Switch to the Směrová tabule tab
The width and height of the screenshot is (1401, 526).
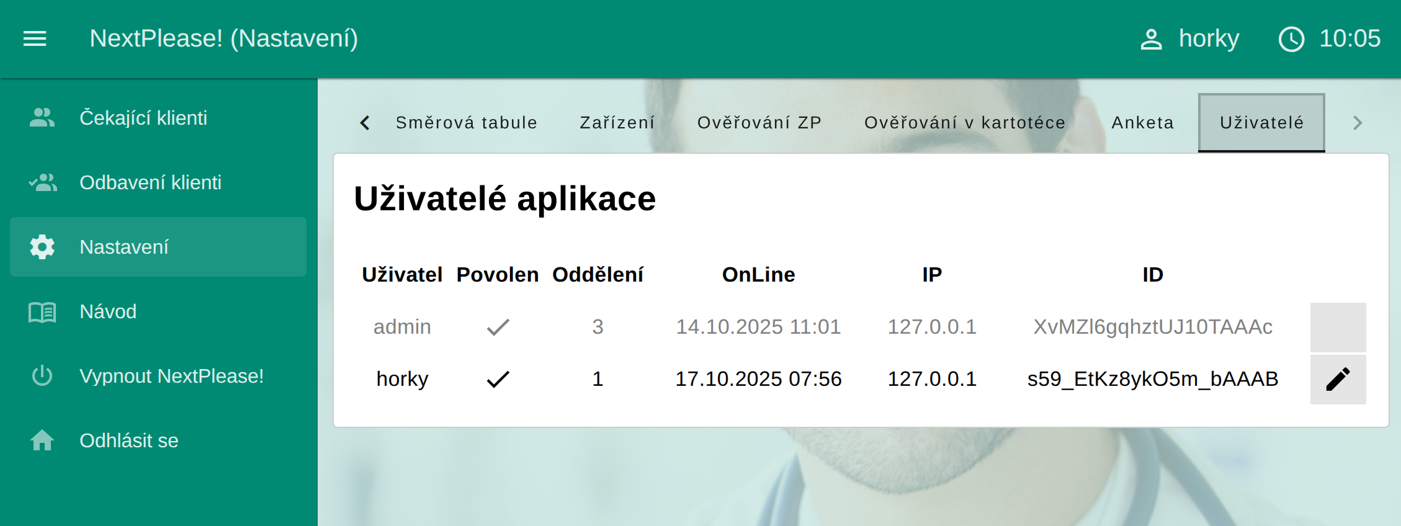pos(466,123)
